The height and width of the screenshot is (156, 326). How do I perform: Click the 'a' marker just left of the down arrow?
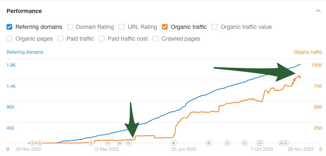click(x=120, y=143)
